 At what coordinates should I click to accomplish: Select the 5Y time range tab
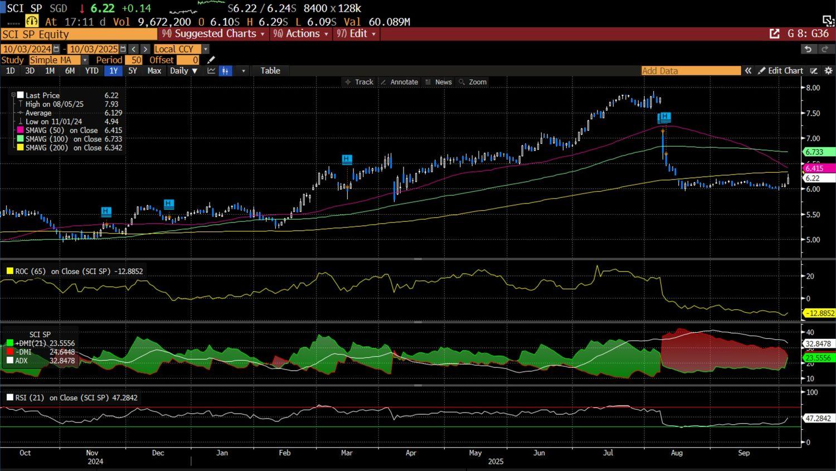pos(132,71)
